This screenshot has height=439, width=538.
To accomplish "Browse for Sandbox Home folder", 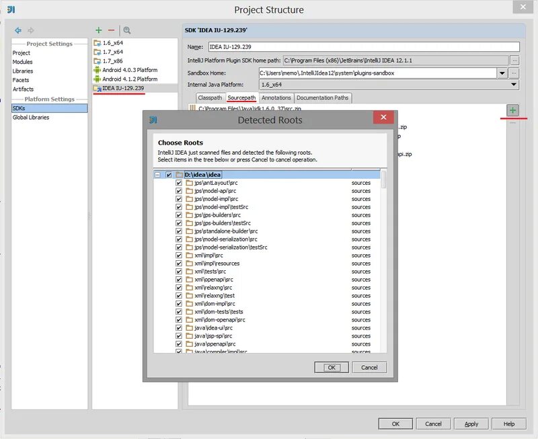I will [514, 73].
